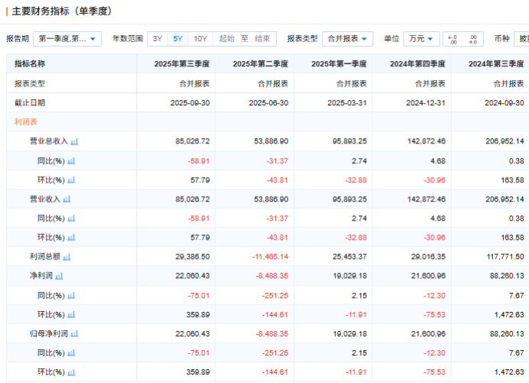View chart for 归母净利润
This screenshot has height=383, width=529.
click(x=75, y=333)
